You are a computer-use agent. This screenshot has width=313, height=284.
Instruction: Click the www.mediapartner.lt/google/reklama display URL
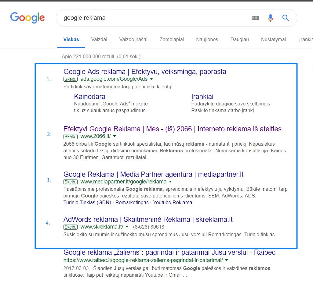click(123, 182)
